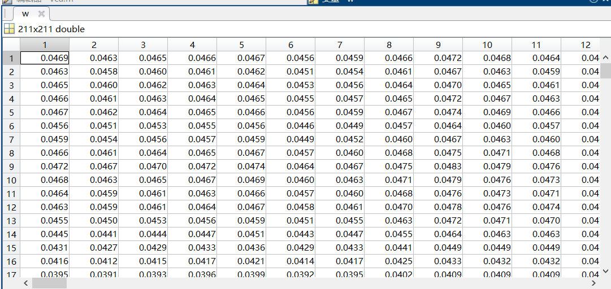The width and height of the screenshot is (611, 289).
Task: Select column header 4
Action: click(192, 45)
